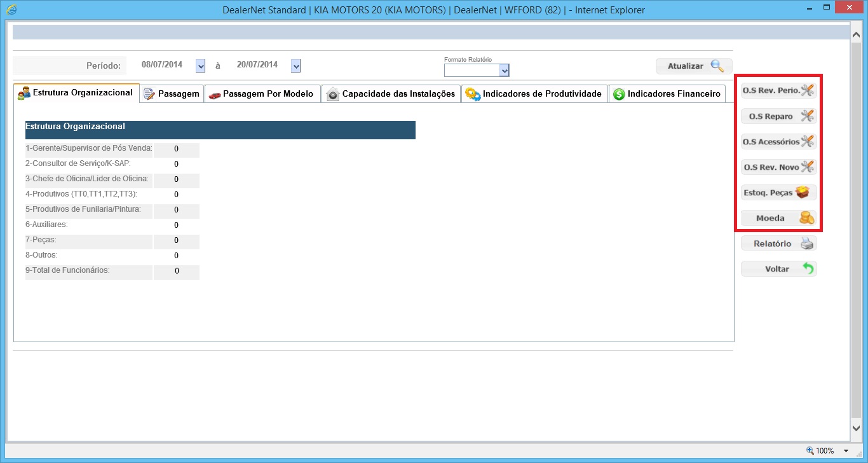The width and height of the screenshot is (868, 463).
Task: Click the magnifier icon on Atualizar
Action: tap(717, 66)
